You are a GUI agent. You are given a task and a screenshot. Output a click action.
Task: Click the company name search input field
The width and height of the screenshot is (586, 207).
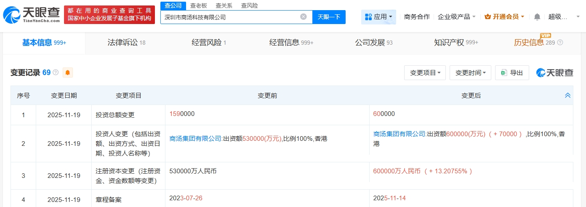(x=229, y=17)
